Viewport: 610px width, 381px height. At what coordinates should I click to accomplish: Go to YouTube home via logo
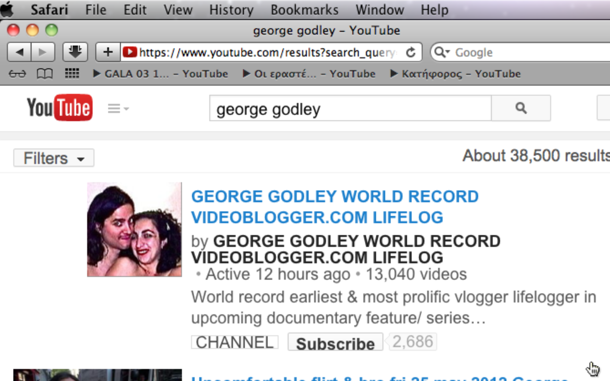click(60, 108)
